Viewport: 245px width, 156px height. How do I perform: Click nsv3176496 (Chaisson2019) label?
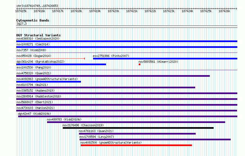pyautogui.click(x=83, y=125)
